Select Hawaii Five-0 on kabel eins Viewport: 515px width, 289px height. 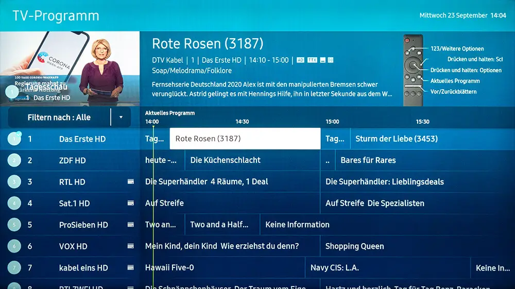(x=222, y=268)
